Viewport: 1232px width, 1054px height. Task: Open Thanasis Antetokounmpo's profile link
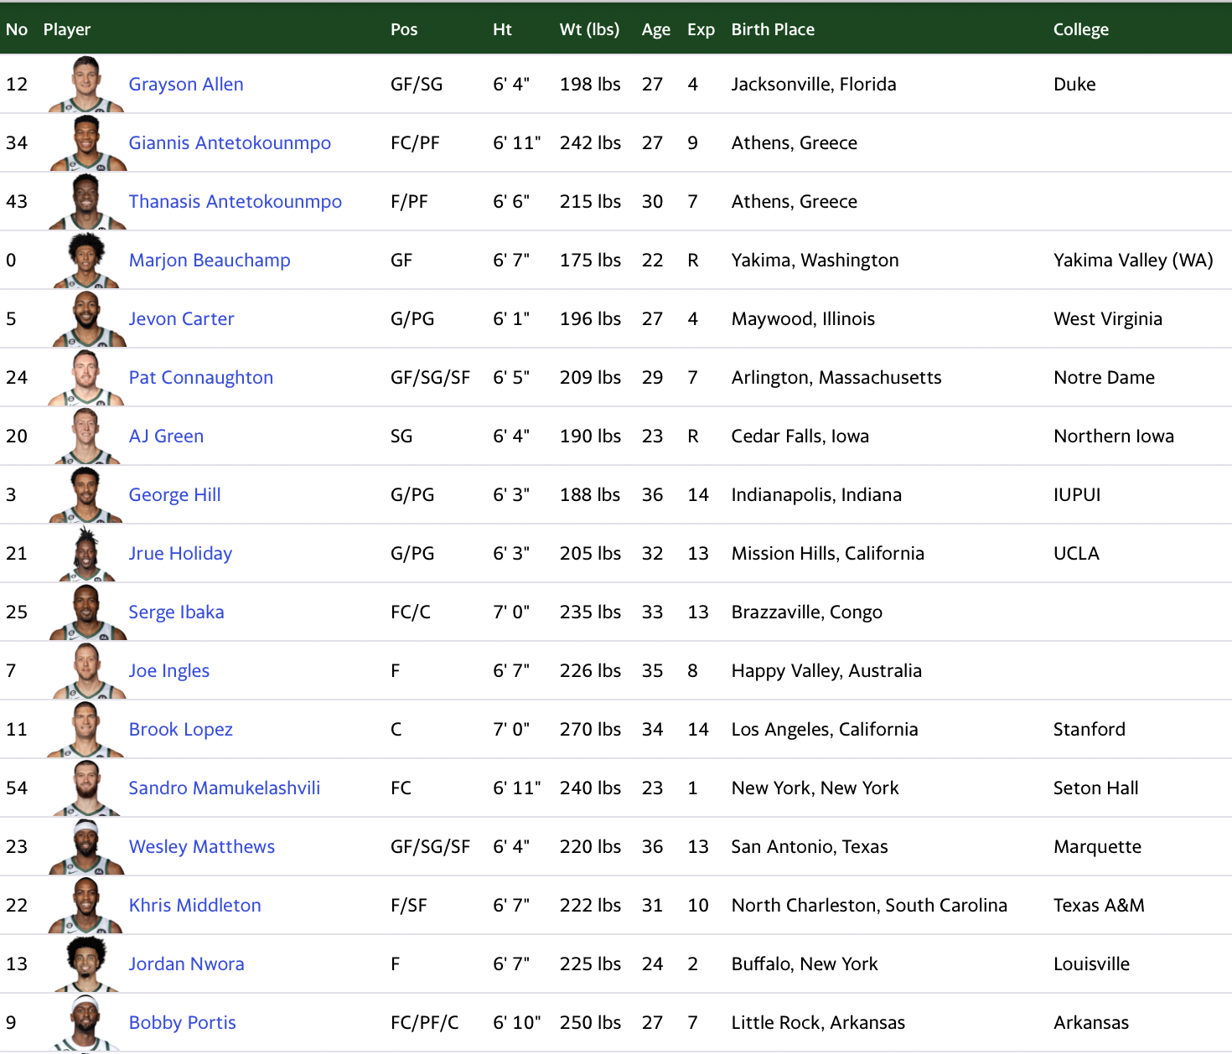[x=236, y=201]
